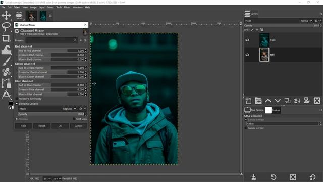Raise the layer one step
Viewport: 323px width, 182px height.
pos(268,101)
